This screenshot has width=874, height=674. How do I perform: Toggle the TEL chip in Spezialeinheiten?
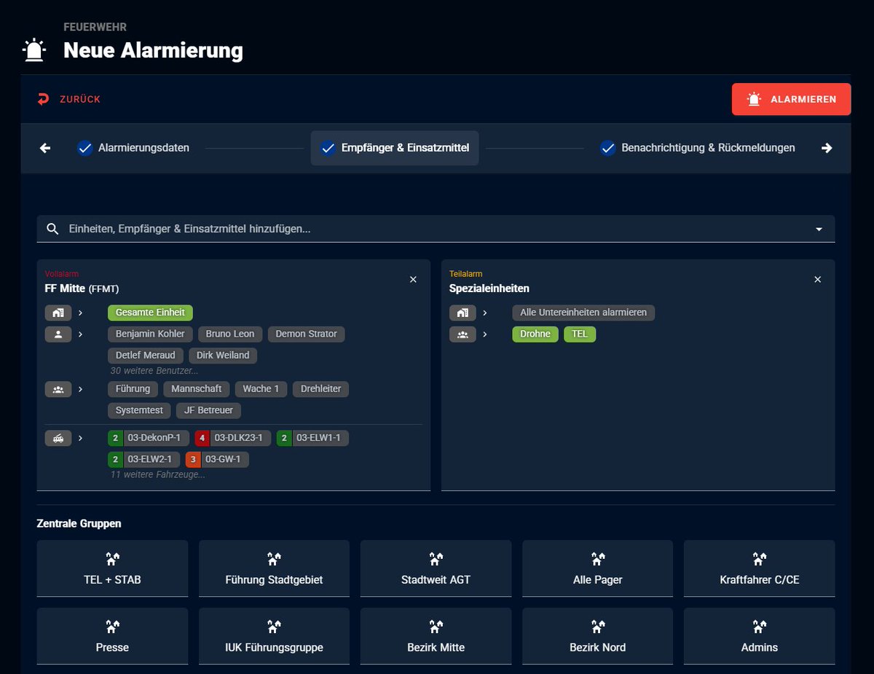(x=580, y=334)
